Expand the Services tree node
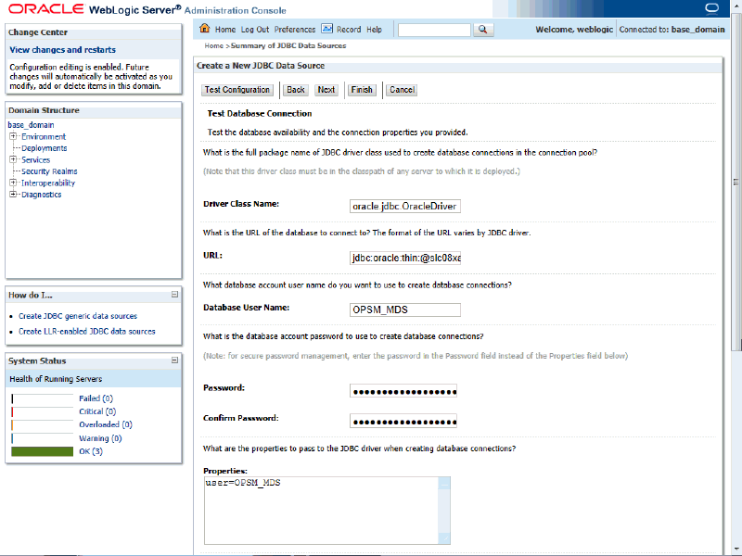 click(13, 159)
